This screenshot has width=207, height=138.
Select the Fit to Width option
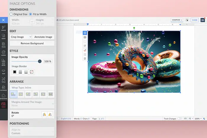pos(30,14)
